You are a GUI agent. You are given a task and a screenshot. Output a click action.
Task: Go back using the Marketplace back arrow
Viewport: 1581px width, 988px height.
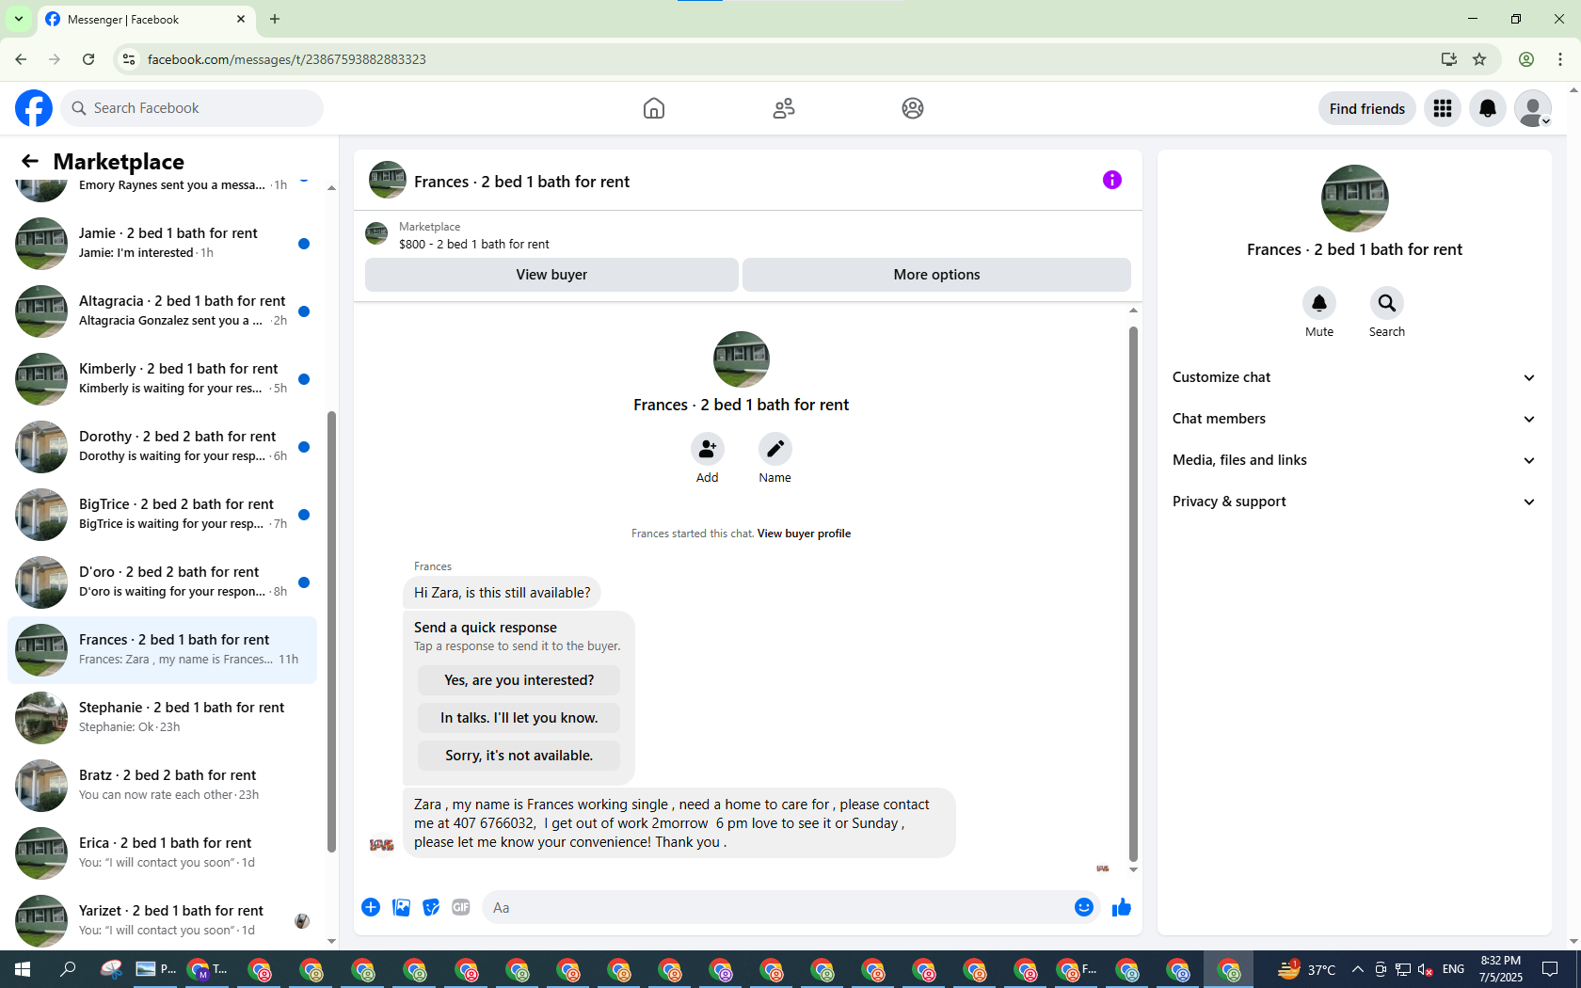(30, 161)
